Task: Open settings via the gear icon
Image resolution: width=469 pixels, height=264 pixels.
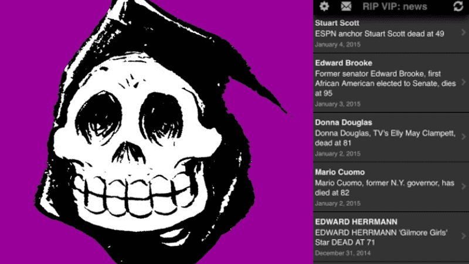Action: [324, 6]
